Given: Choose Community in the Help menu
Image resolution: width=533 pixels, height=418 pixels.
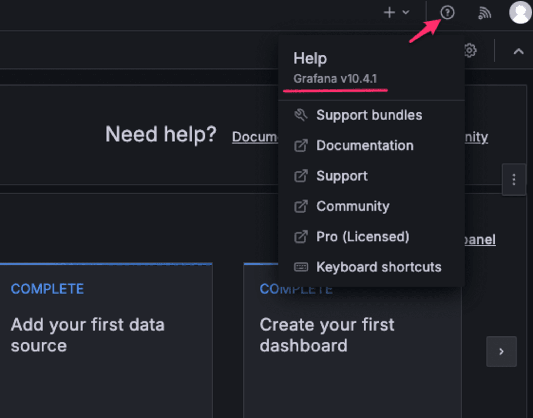Looking at the screenshot, I should (x=372, y=206).
